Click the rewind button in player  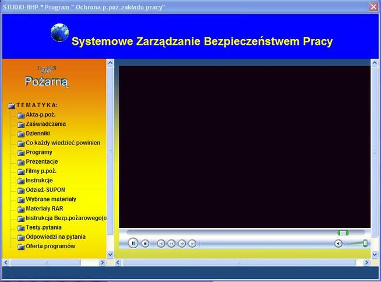pos(171,244)
